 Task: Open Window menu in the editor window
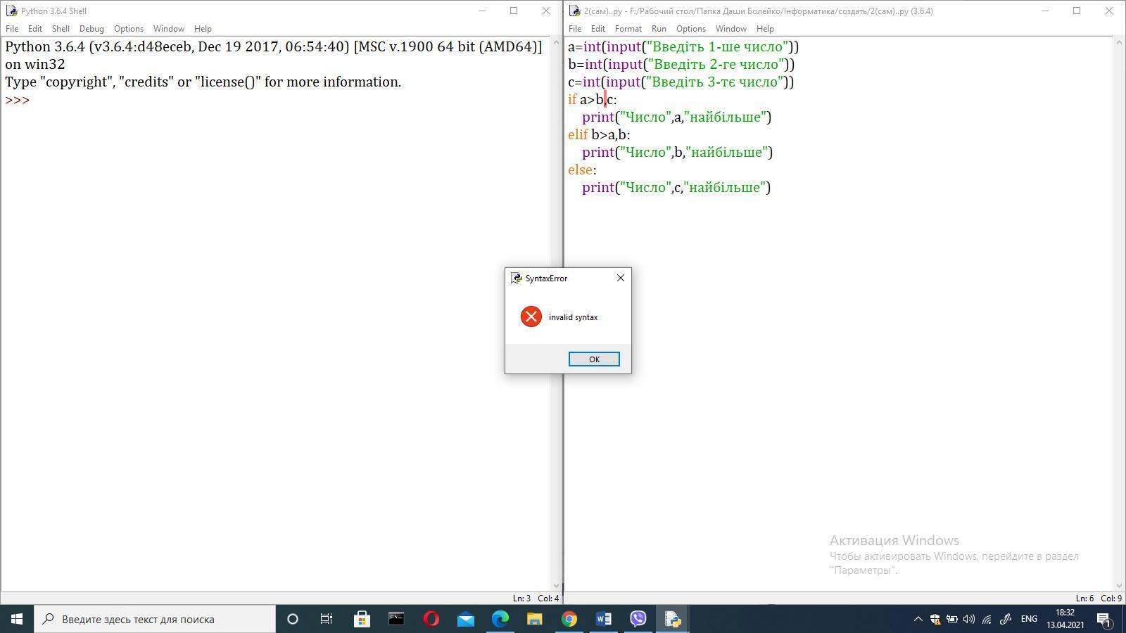click(x=731, y=29)
